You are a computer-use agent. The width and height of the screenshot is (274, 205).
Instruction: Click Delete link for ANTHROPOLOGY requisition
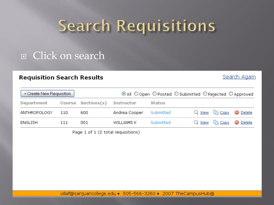point(246,112)
